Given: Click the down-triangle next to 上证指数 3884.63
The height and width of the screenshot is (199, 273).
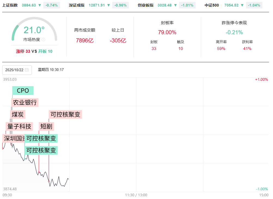Looking at the screenshot, I should (x=40, y=5).
